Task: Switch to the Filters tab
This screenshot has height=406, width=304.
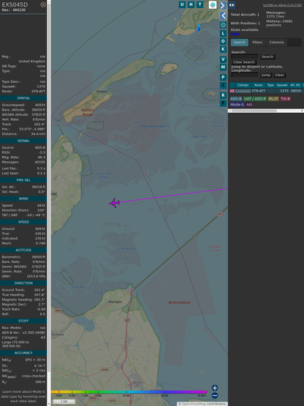Action: tap(257, 43)
